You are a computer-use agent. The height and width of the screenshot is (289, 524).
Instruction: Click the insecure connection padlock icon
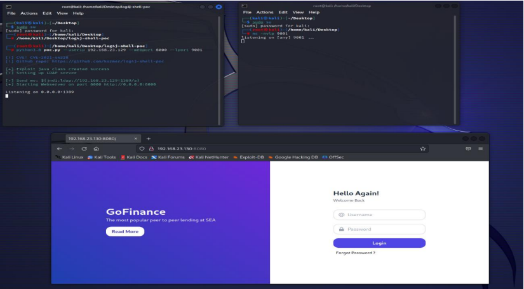pos(151,149)
